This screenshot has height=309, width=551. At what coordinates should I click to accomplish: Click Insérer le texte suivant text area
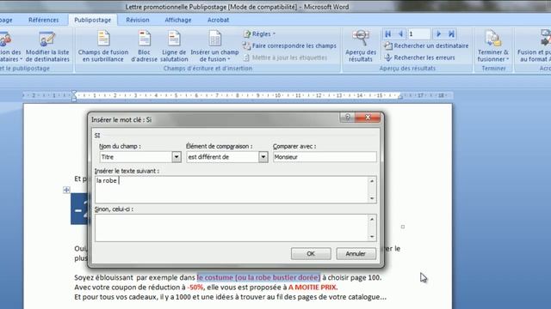click(232, 190)
